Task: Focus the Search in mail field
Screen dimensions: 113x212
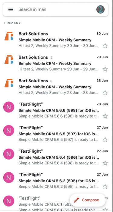Action: [56, 9]
